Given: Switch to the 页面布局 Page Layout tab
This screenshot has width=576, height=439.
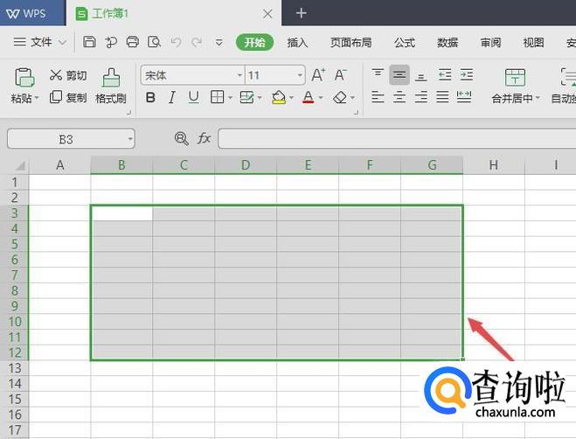Looking at the screenshot, I should point(350,43).
